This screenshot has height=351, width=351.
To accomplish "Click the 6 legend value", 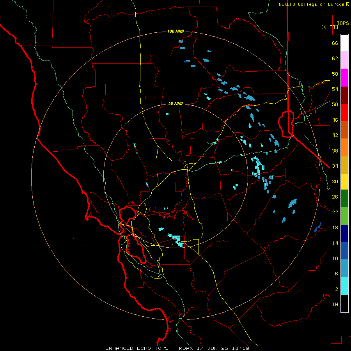I will pyautogui.click(x=337, y=274).
